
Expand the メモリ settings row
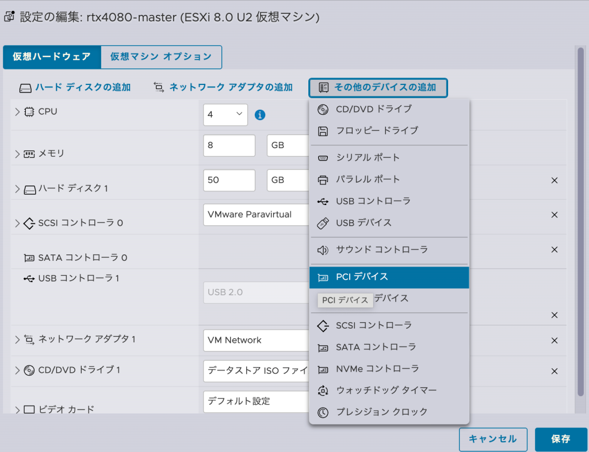coord(17,153)
